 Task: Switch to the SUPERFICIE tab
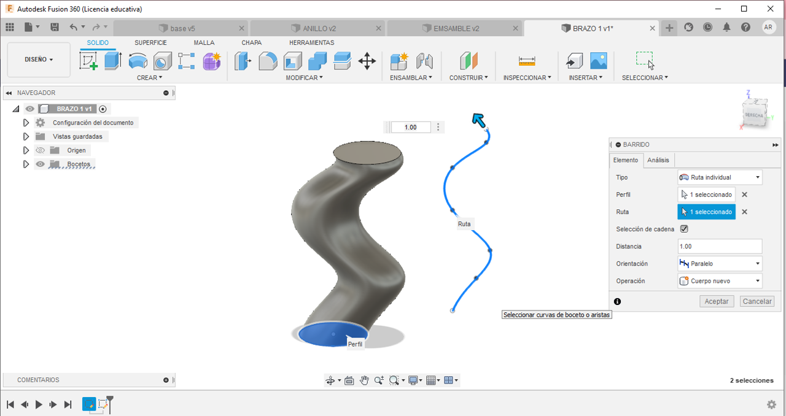pos(150,43)
